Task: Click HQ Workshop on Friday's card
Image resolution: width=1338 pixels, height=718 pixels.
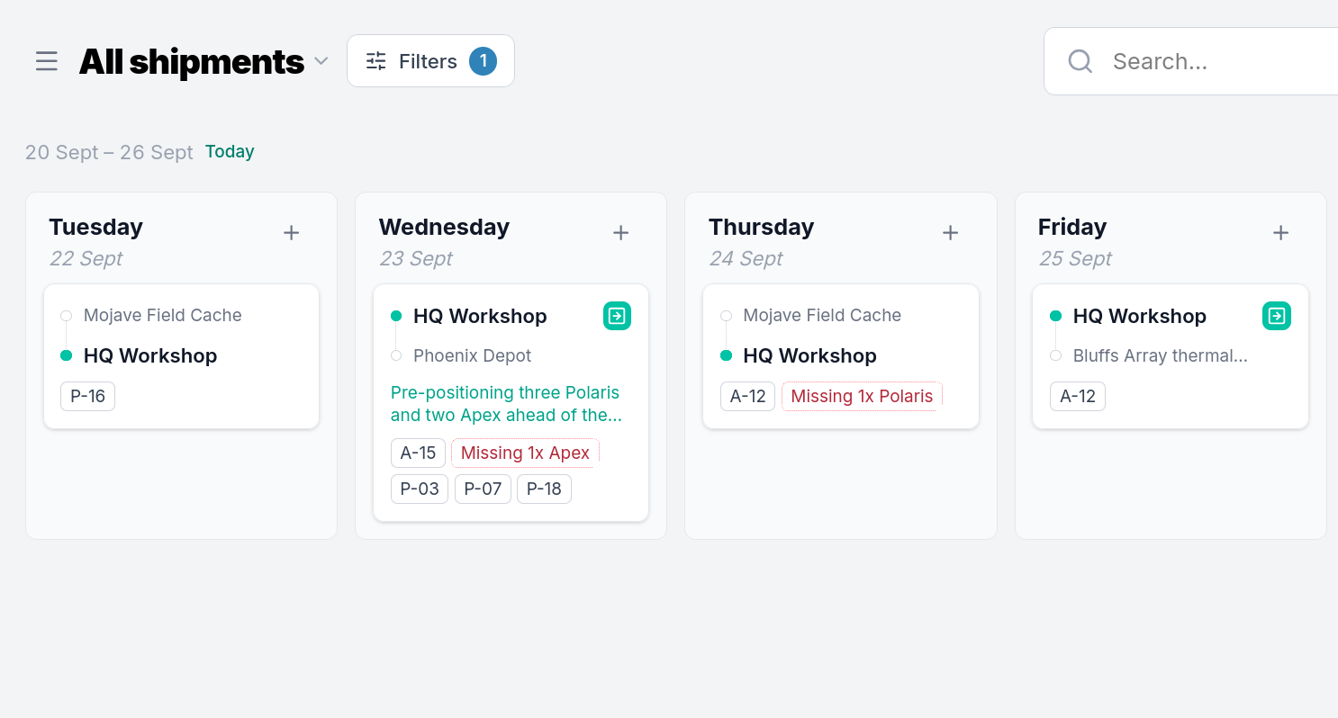Action: (x=1140, y=316)
